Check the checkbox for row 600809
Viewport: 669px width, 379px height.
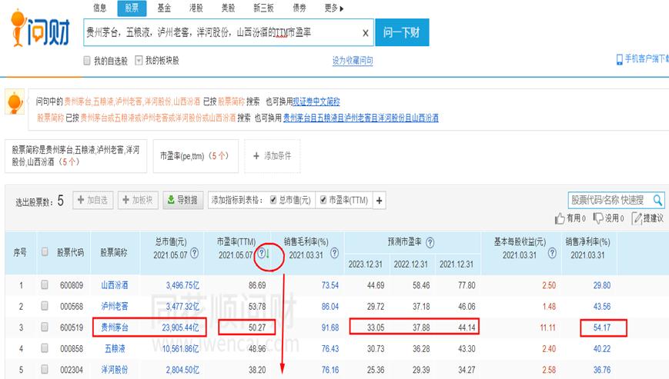(45, 284)
